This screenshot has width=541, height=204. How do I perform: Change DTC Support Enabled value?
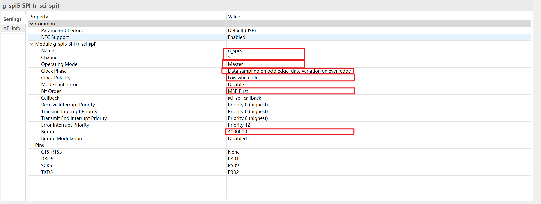point(237,37)
